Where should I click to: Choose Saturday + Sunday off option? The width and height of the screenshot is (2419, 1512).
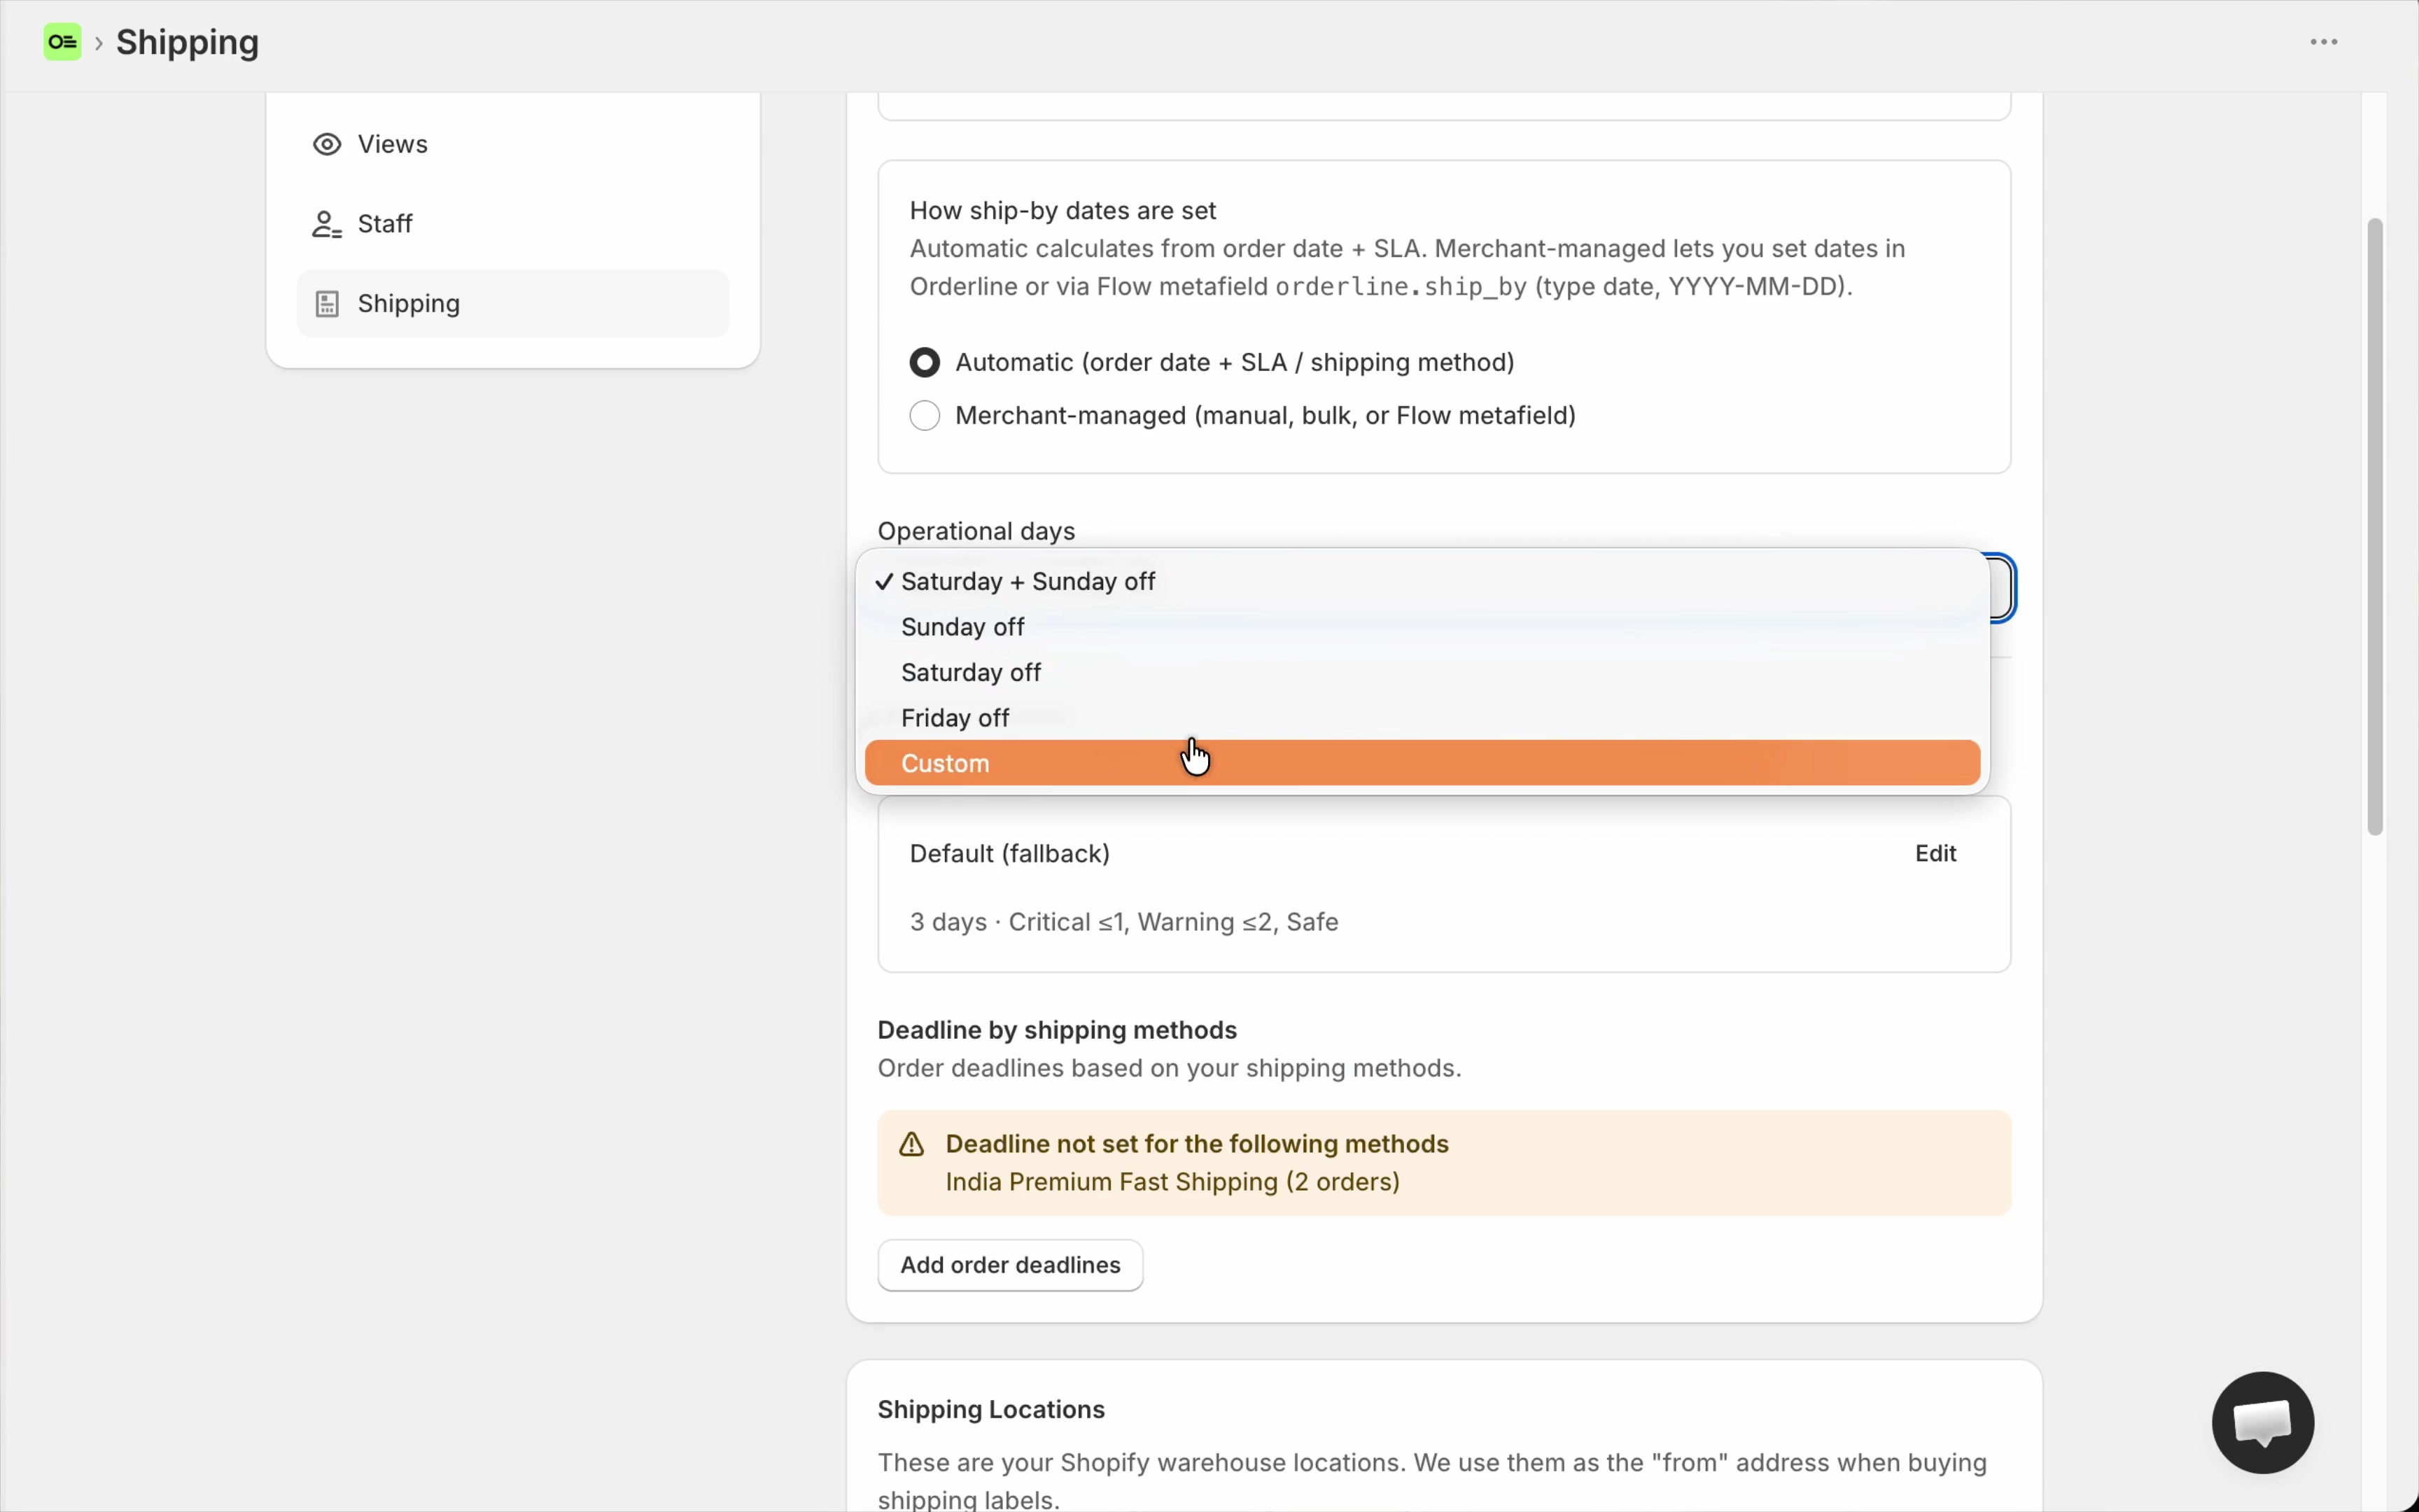tap(1422, 581)
